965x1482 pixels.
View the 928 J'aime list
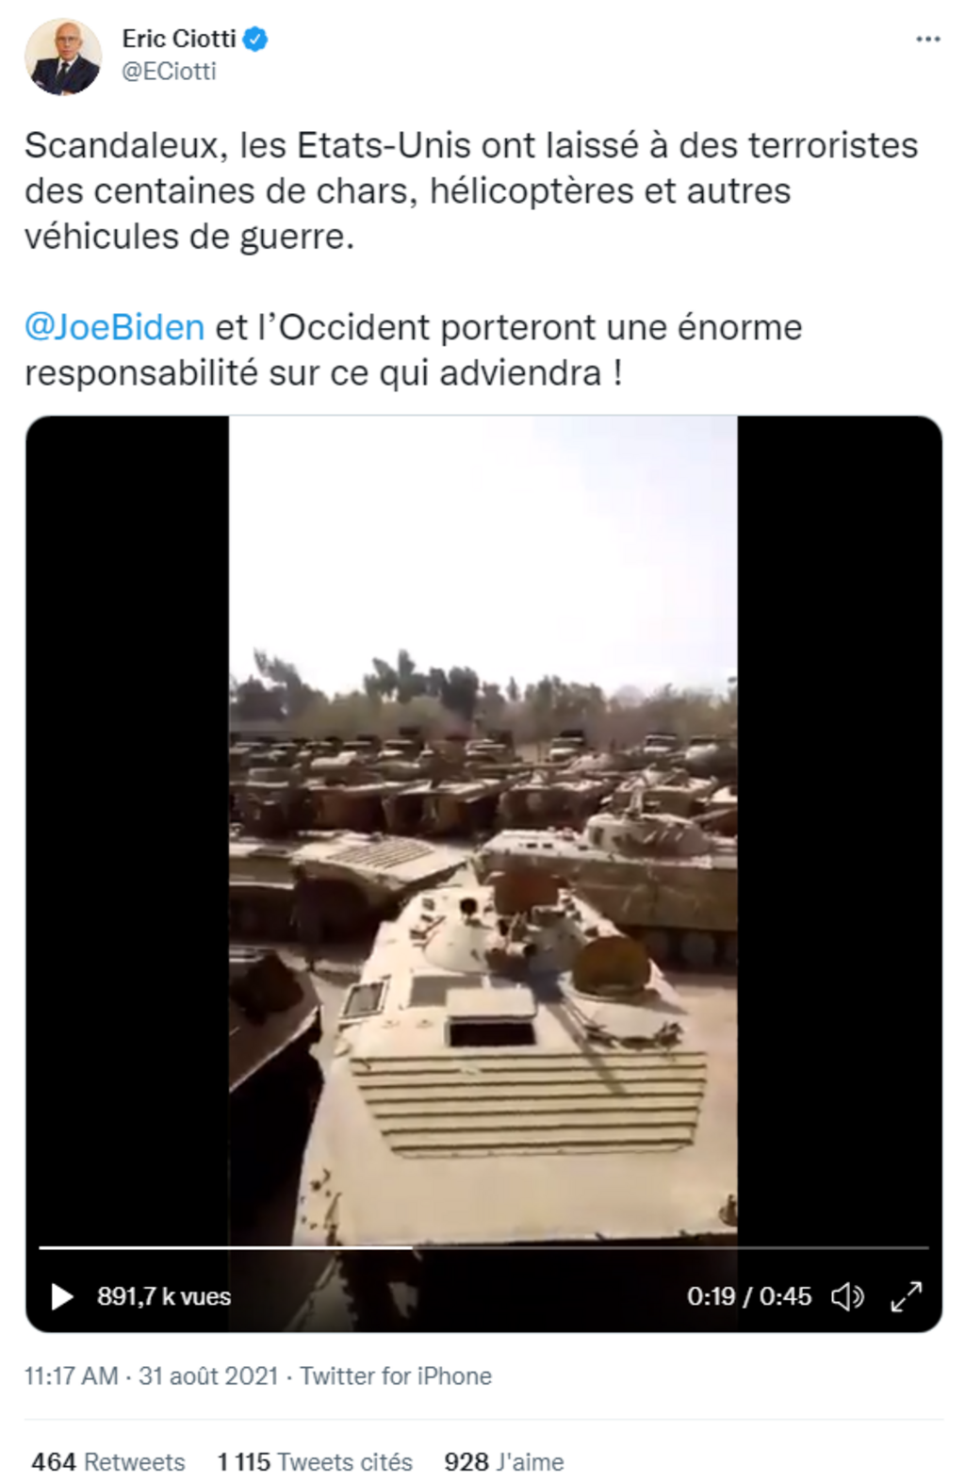[504, 1461]
